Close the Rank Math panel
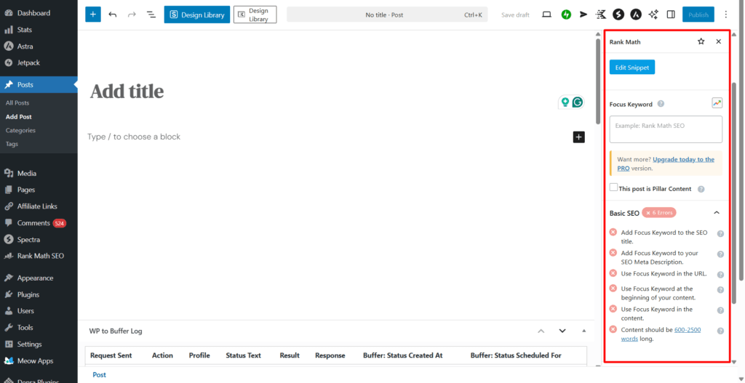This screenshot has width=745, height=383. click(x=718, y=41)
